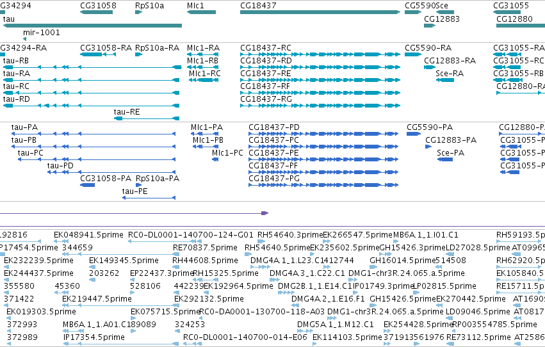Select the CG18437-PC protein label
The width and height of the screenshot is (545, 347).
click(273, 140)
